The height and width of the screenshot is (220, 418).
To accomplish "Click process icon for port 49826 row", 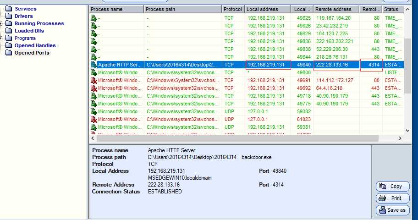I will click(93, 26).
